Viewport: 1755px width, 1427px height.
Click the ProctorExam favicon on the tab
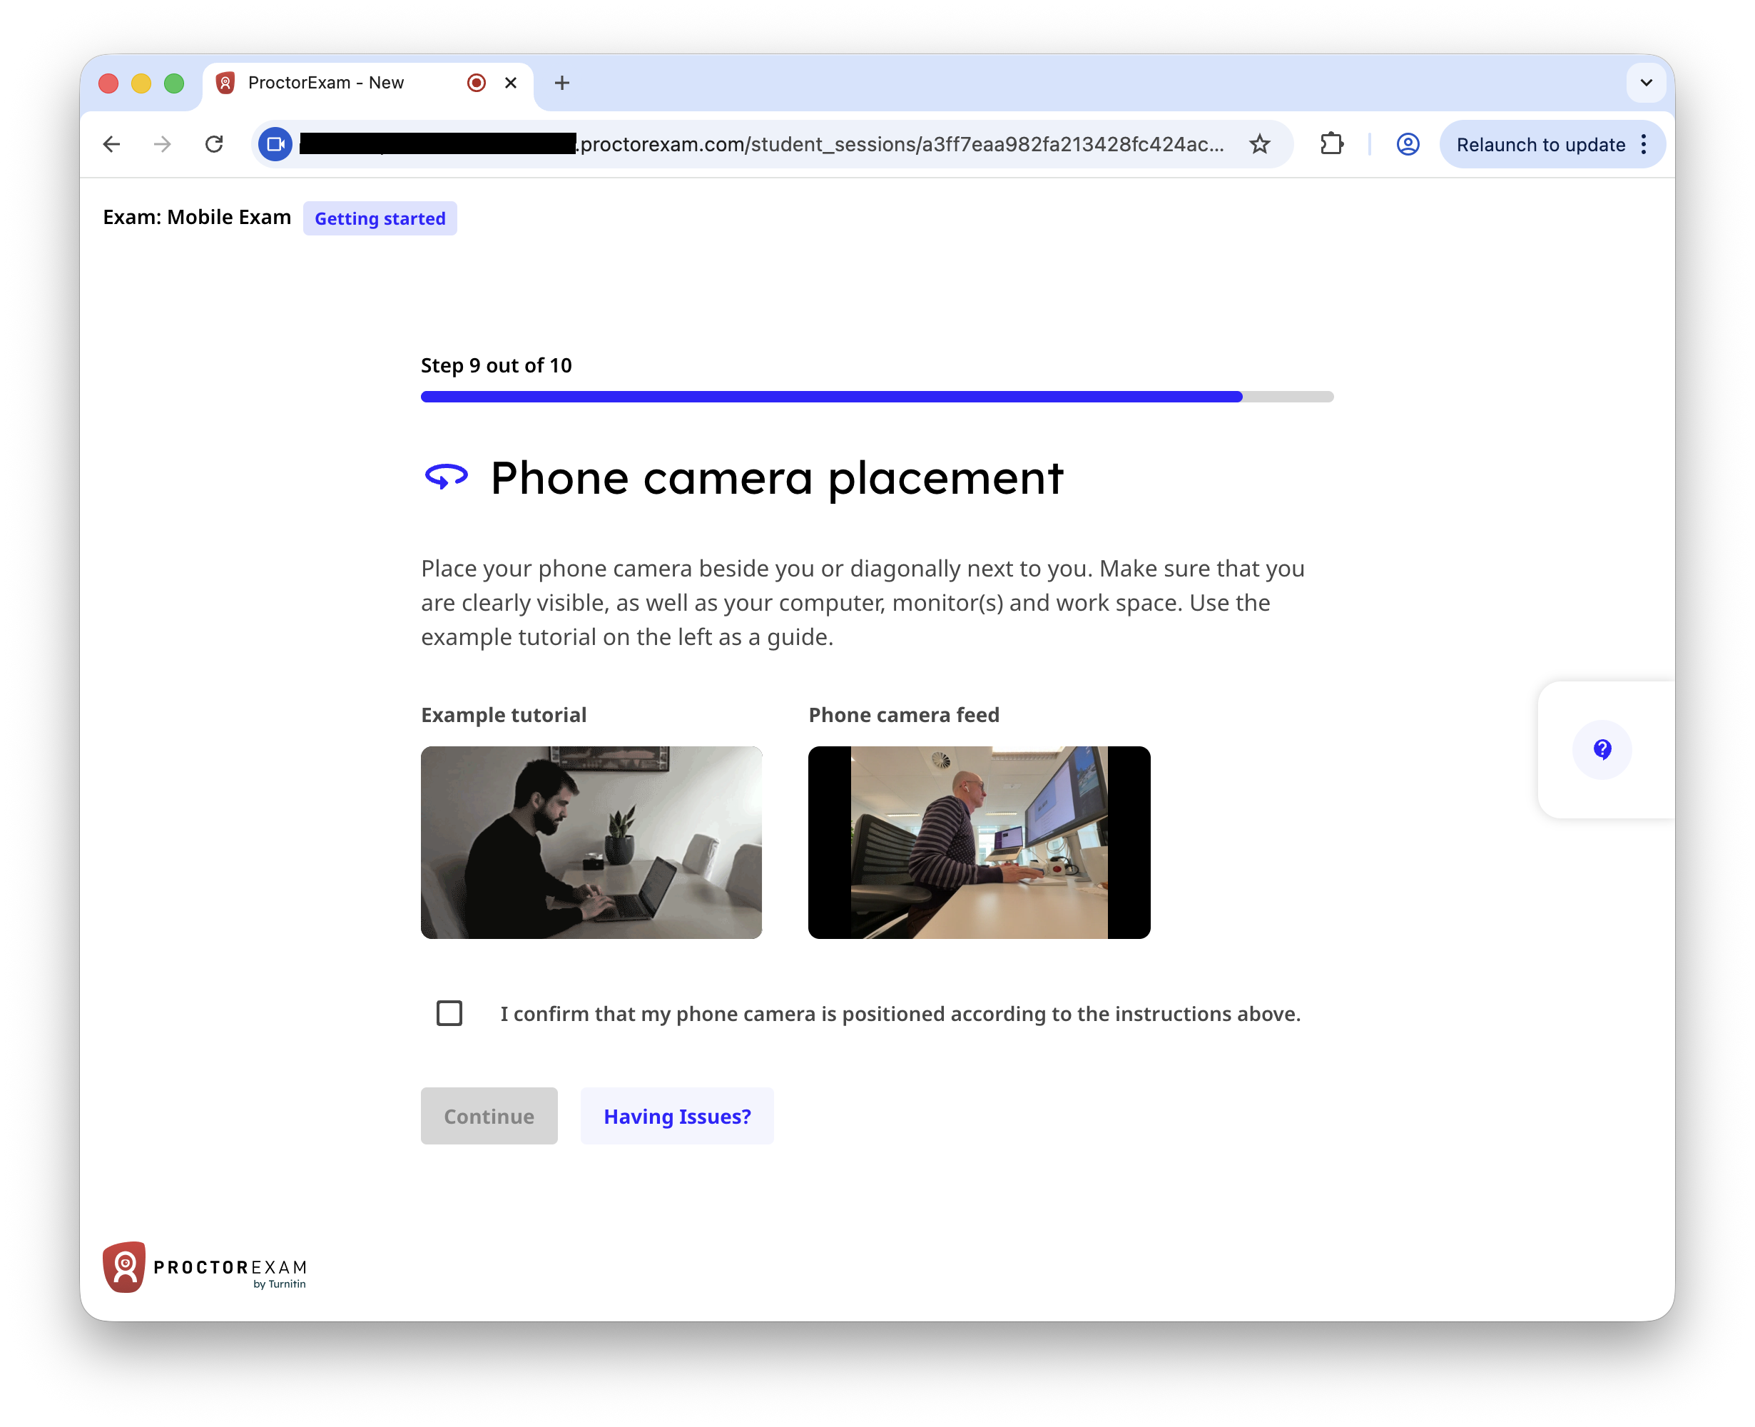[225, 83]
